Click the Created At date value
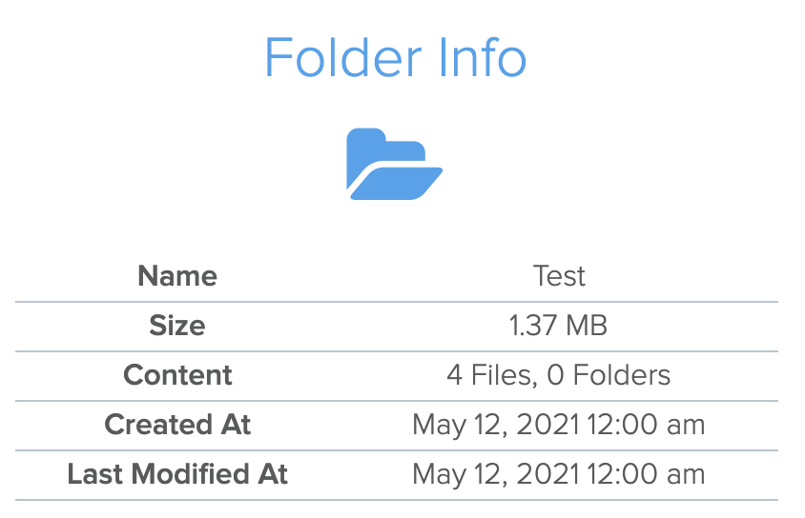 point(559,425)
